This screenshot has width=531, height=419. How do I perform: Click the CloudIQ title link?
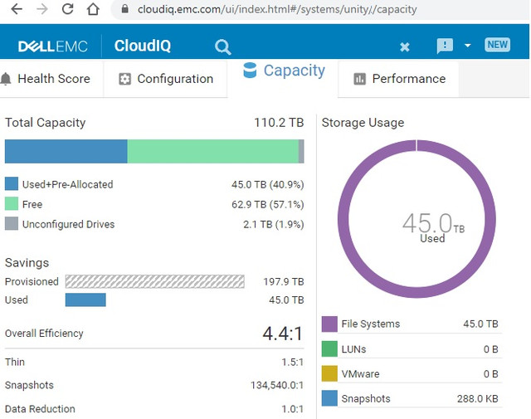(143, 46)
